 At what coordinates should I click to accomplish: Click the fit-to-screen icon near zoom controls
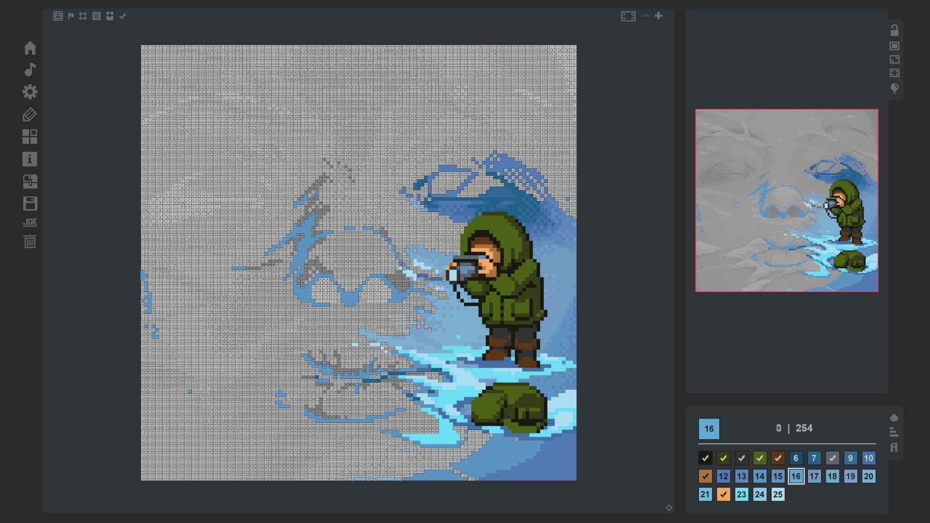[628, 16]
